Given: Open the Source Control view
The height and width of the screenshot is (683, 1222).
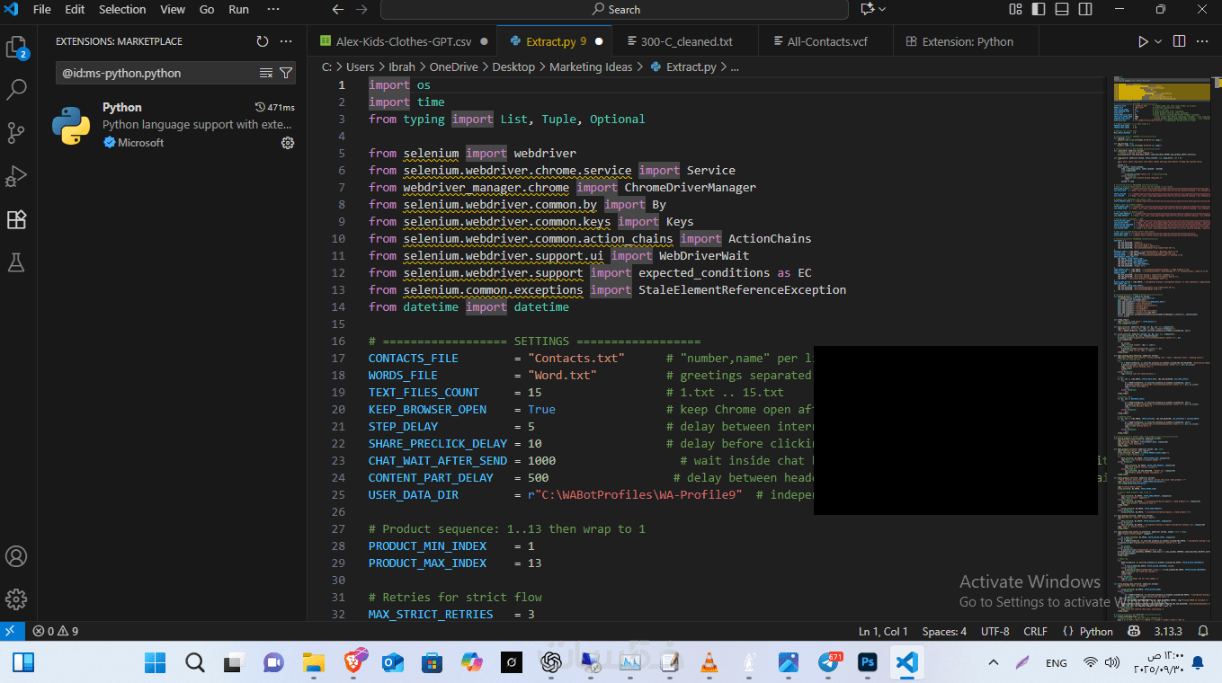Looking at the screenshot, I should click(16, 133).
